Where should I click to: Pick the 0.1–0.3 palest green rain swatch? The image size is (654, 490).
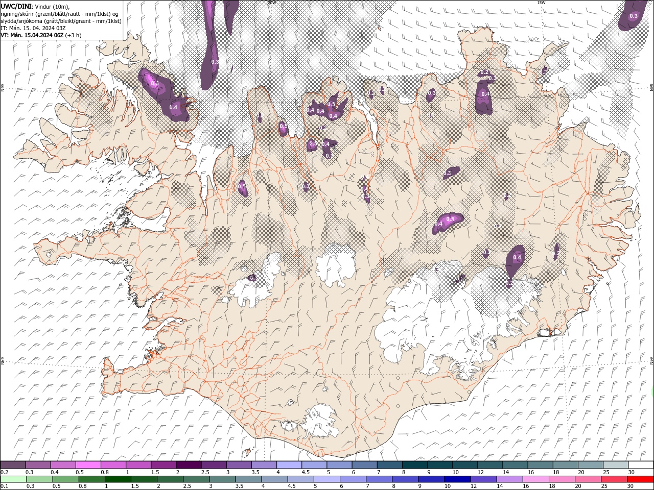pos(13,479)
